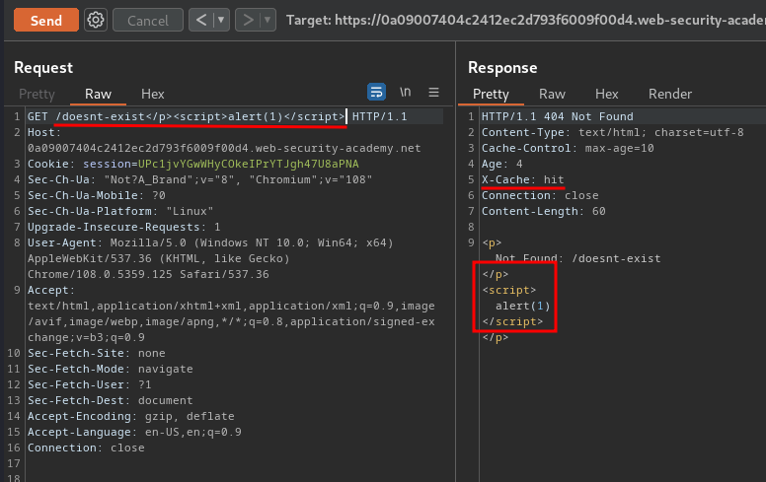Switch Response view to Raw tab

pyautogui.click(x=552, y=94)
